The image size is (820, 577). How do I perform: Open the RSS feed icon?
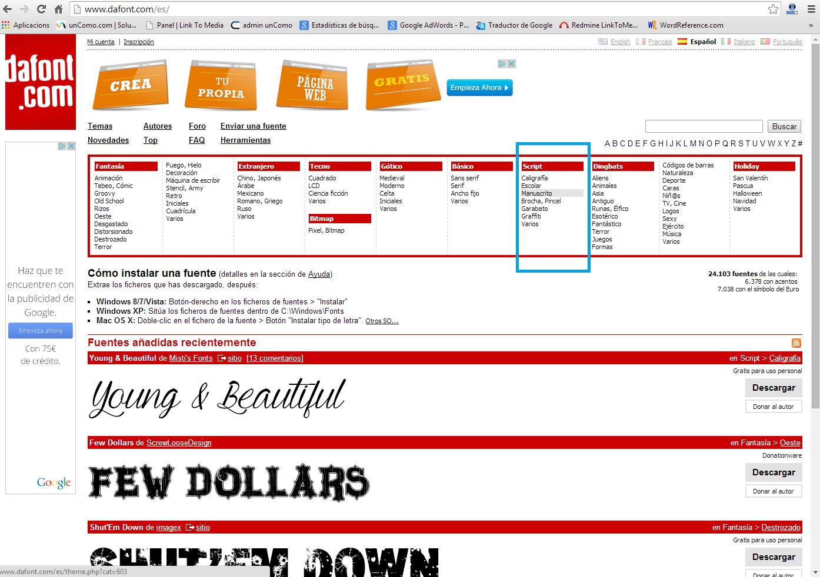pyautogui.click(x=796, y=343)
